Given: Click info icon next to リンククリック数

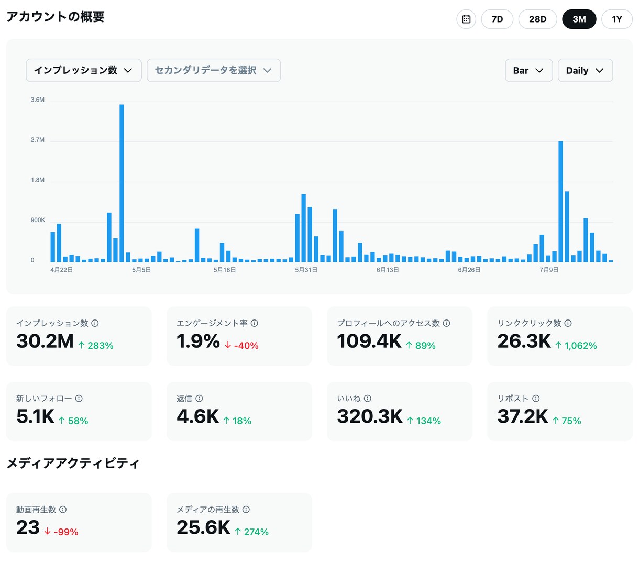Looking at the screenshot, I should pos(568,323).
